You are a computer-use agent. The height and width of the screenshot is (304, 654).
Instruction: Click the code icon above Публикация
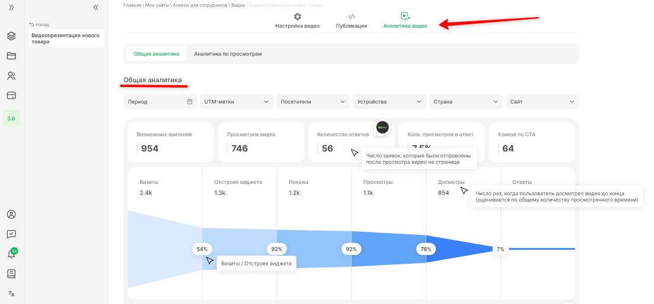pos(352,17)
